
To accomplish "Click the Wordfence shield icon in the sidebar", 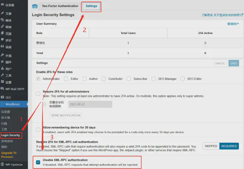I will click(x=3, y=104).
